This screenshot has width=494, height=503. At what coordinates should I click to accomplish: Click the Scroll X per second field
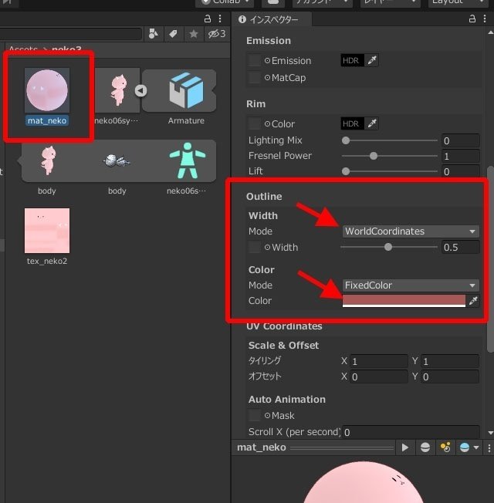(x=411, y=432)
